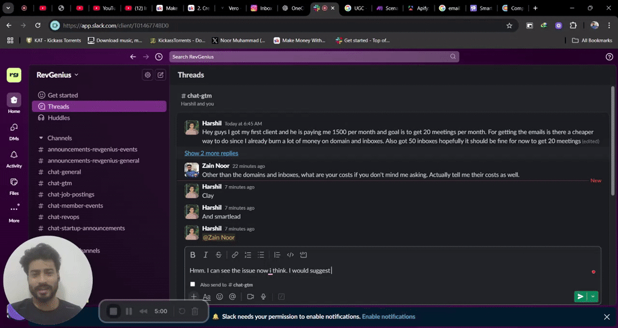This screenshot has width=618, height=328.
Task: Open the chat-revops channel
Action: point(63,217)
